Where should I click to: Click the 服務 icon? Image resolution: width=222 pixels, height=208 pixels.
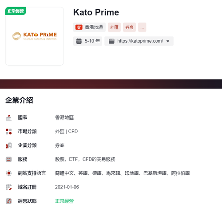pos(8,159)
